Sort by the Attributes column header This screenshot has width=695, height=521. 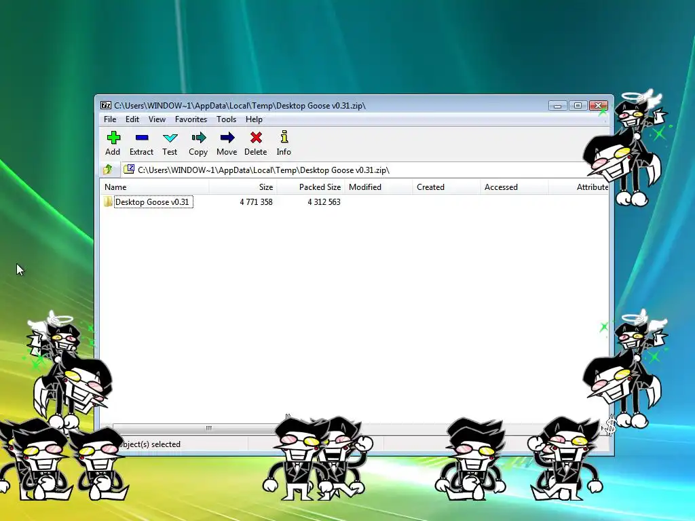point(578,187)
